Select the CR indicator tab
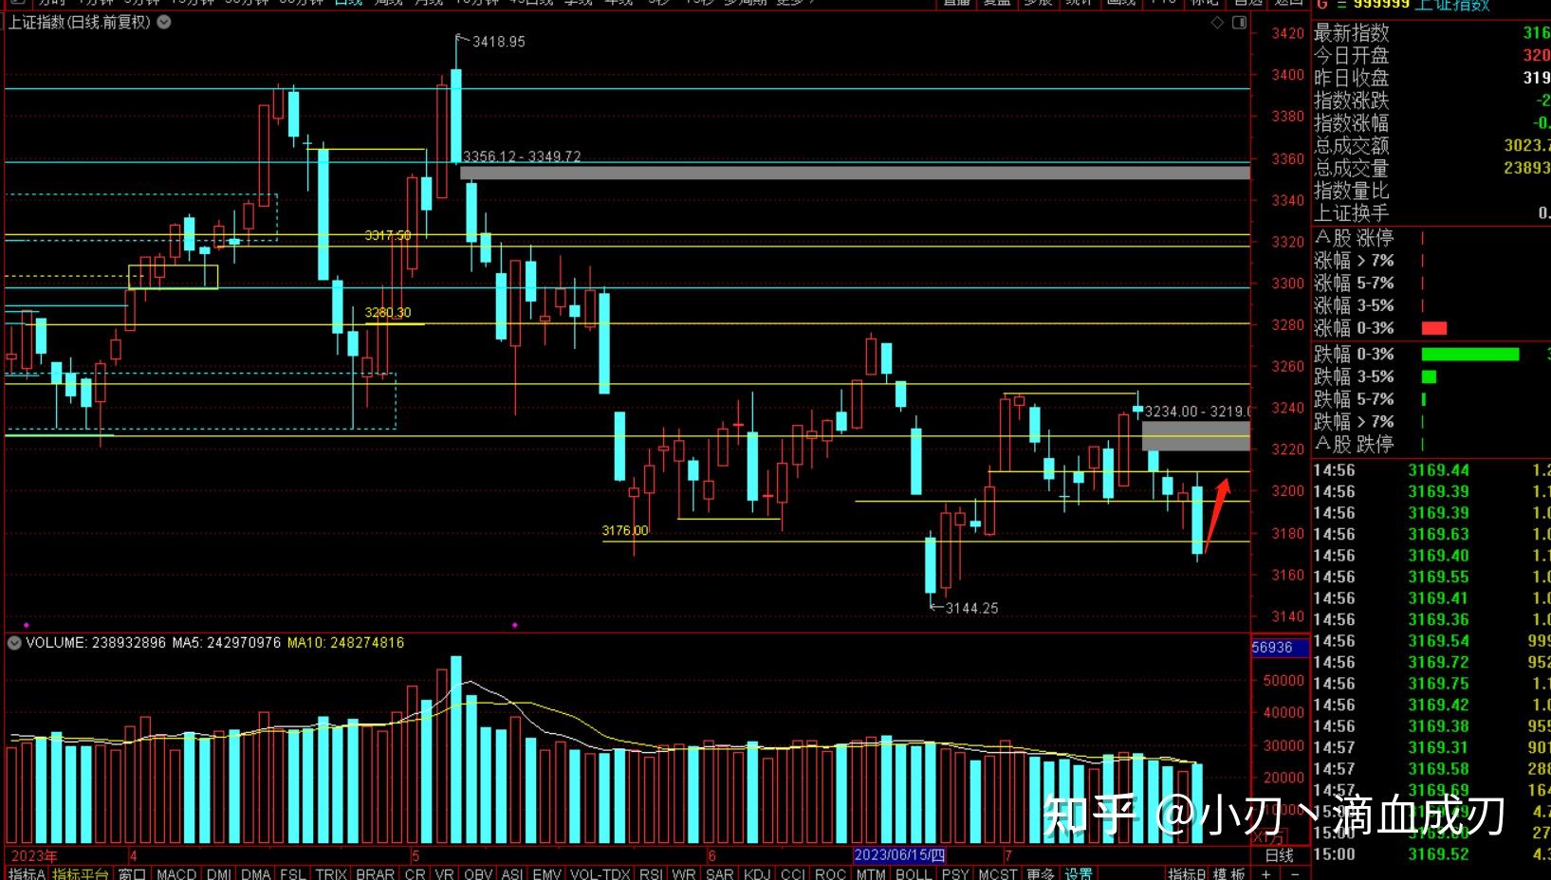This screenshot has height=880, width=1551. (x=415, y=873)
